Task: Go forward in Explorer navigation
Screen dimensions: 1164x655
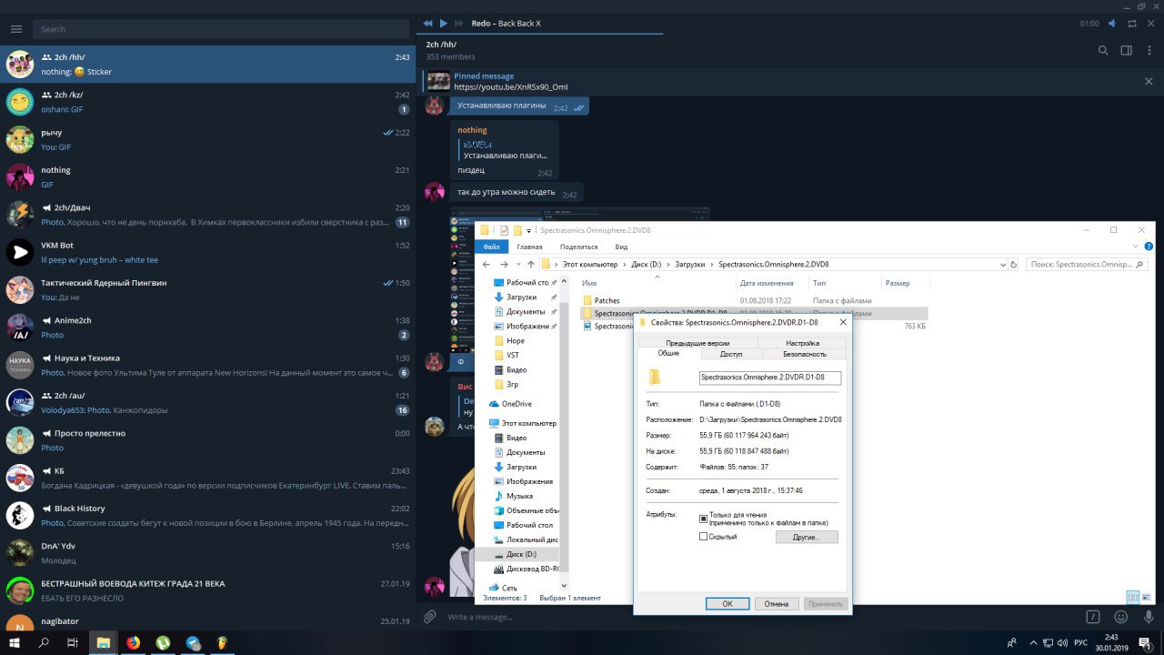Action: (x=505, y=264)
